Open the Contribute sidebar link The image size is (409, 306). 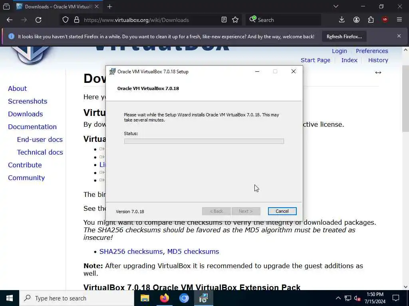tap(25, 165)
